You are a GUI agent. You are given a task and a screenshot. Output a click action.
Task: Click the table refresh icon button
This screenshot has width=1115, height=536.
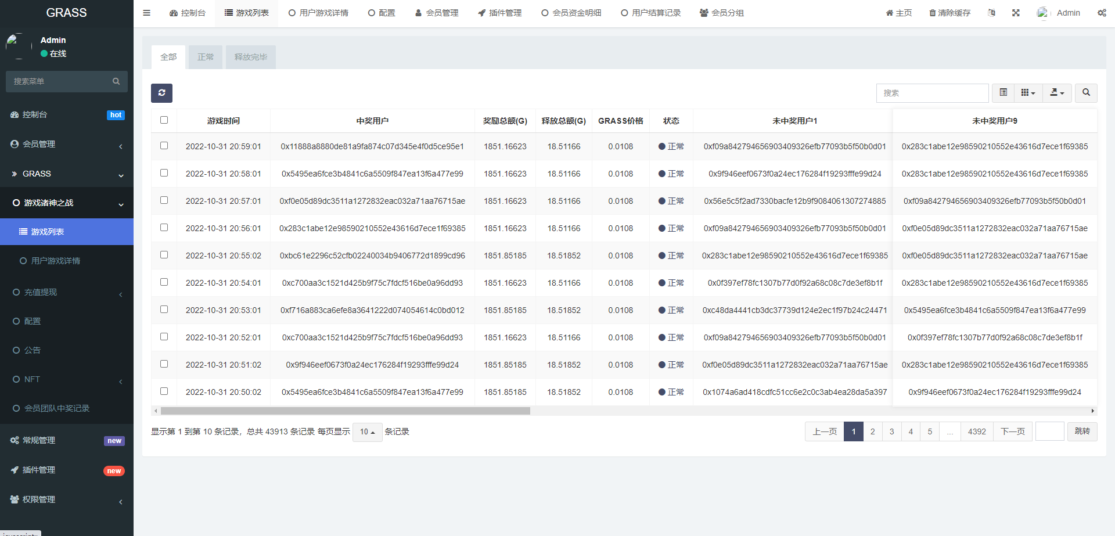pyautogui.click(x=161, y=93)
